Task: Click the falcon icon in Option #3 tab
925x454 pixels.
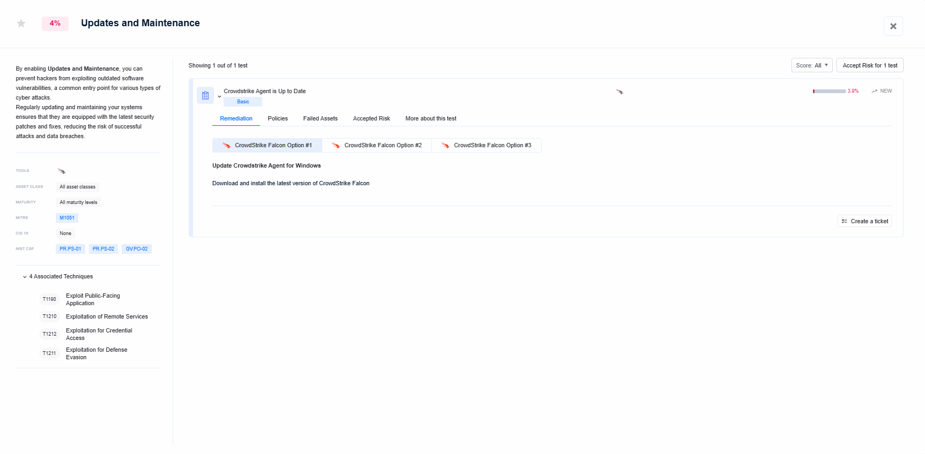Action: tap(446, 145)
